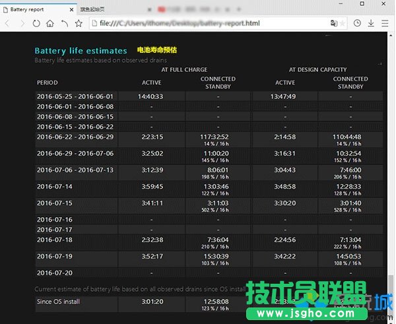Select period 2016-07-06 - 2016-07-13
Screen dimensions: 396x324
click(x=75, y=170)
